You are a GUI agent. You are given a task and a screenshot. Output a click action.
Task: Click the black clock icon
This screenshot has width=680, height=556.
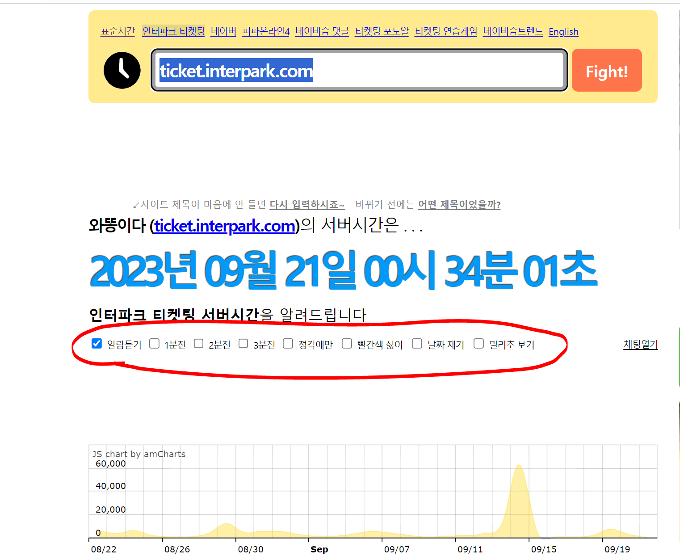point(122,70)
